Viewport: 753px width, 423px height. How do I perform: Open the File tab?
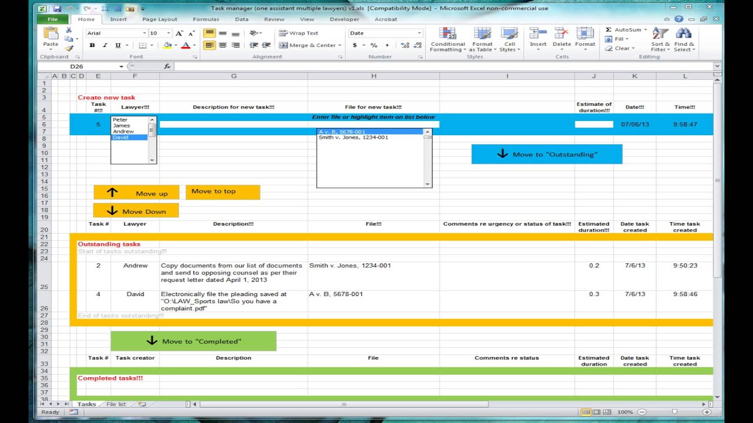52,19
